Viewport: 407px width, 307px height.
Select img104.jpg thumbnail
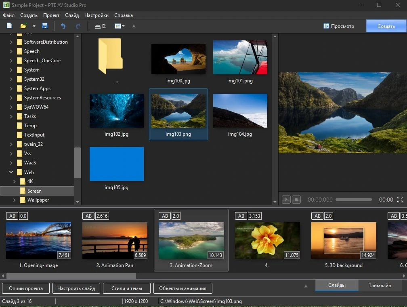click(x=240, y=111)
